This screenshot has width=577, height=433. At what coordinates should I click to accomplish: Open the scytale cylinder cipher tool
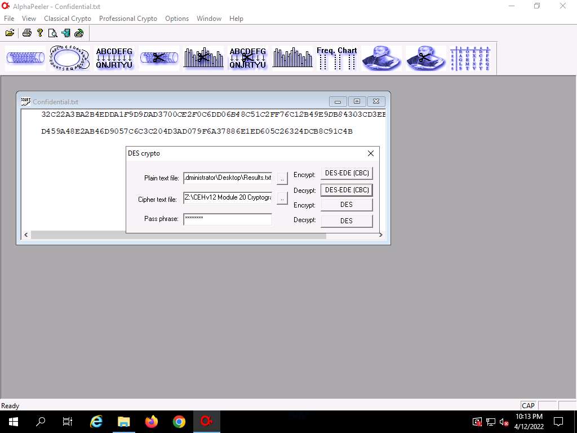(x=25, y=58)
